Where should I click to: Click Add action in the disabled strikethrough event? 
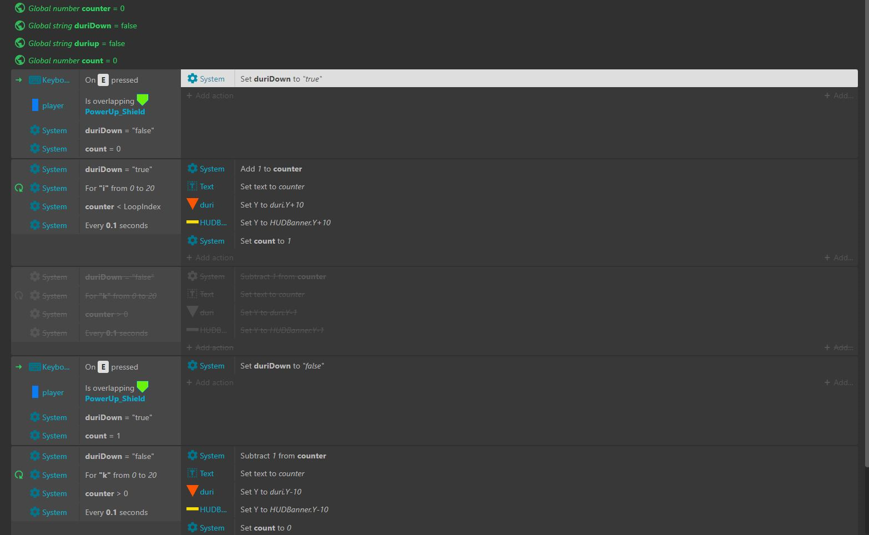click(x=210, y=347)
